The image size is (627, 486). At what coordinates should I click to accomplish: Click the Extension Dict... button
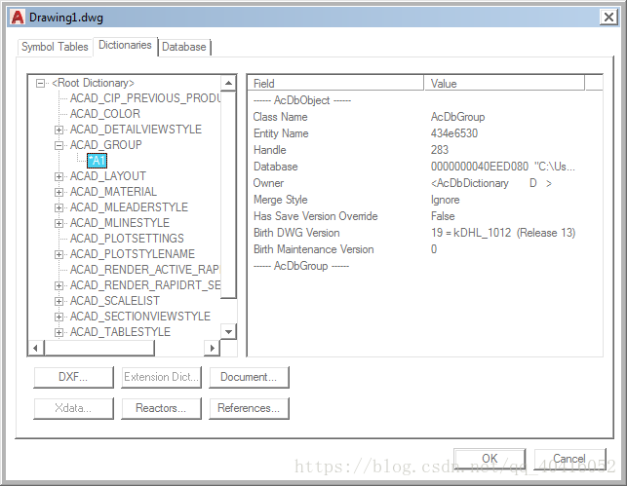click(x=162, y=377)
